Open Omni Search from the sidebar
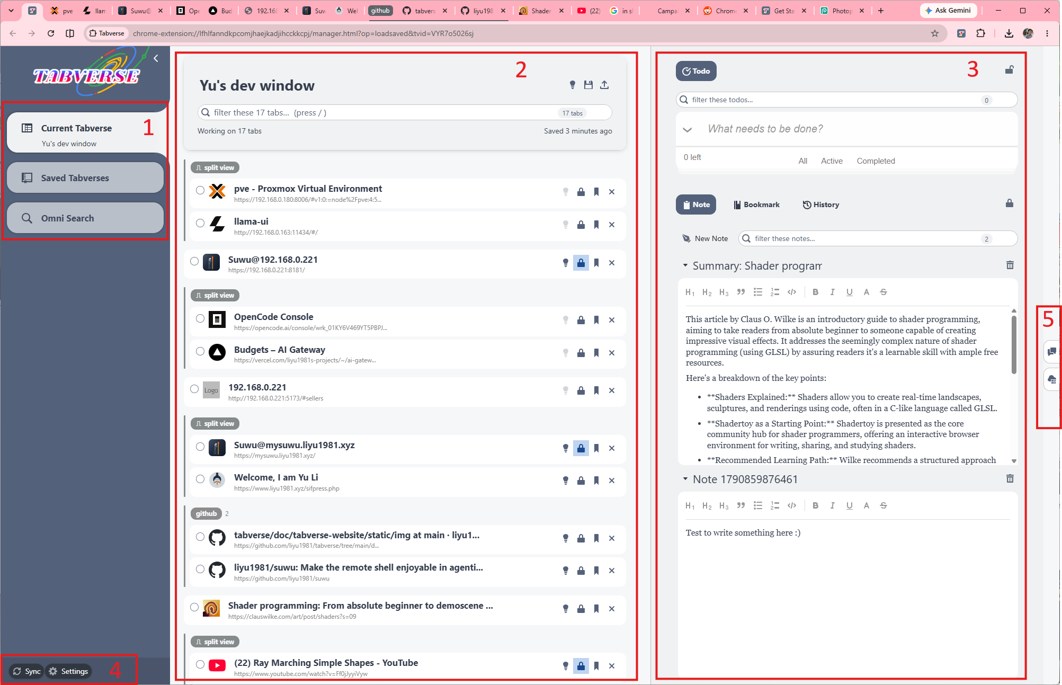The height and width of the screenshot is (685, 1062). click(x=86, y=218)
